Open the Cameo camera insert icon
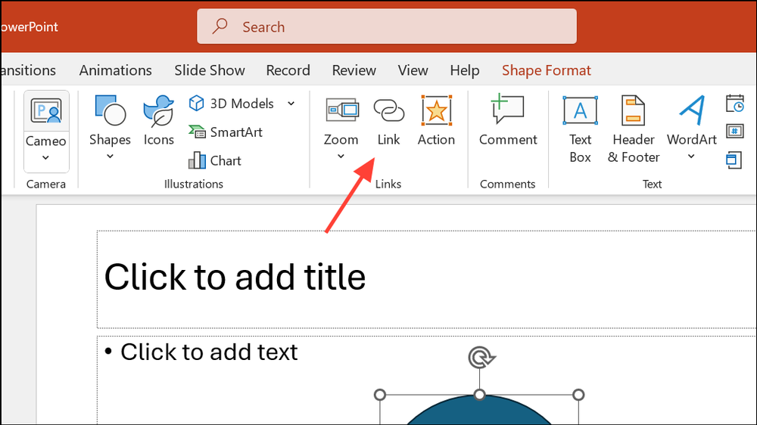Viewport: 757px width, 425px height. point(46,111)
